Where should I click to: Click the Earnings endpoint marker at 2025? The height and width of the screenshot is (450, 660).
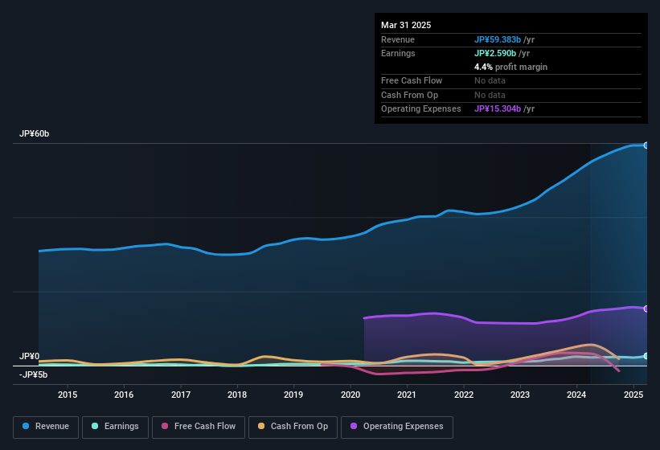646,356
